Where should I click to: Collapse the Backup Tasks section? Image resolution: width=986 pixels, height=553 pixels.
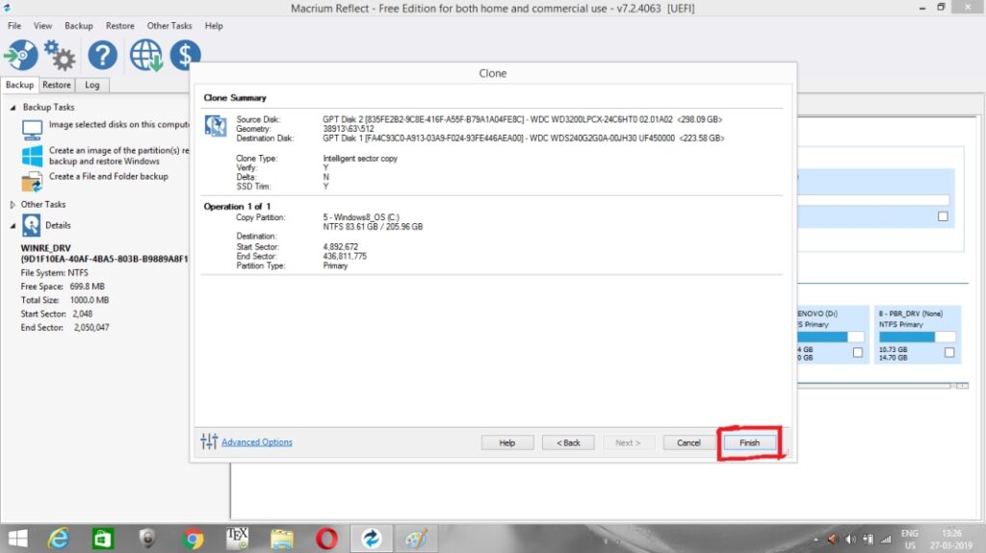click(13, 108)
